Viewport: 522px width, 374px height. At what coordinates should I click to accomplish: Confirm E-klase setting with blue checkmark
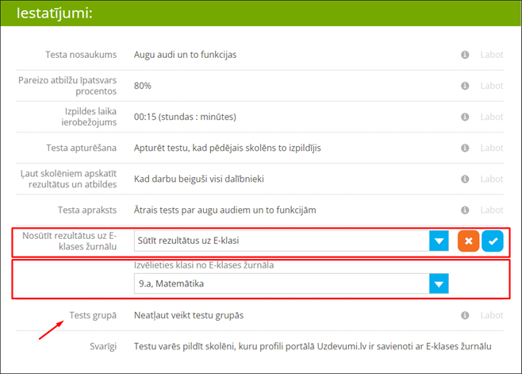point(493,241)
